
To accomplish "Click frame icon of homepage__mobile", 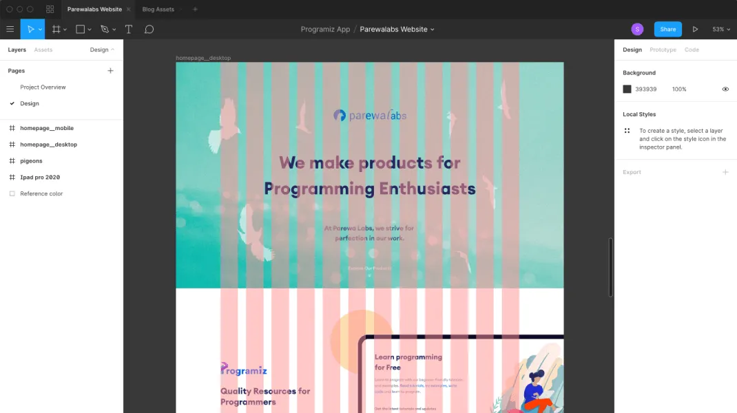I will 12,128.
